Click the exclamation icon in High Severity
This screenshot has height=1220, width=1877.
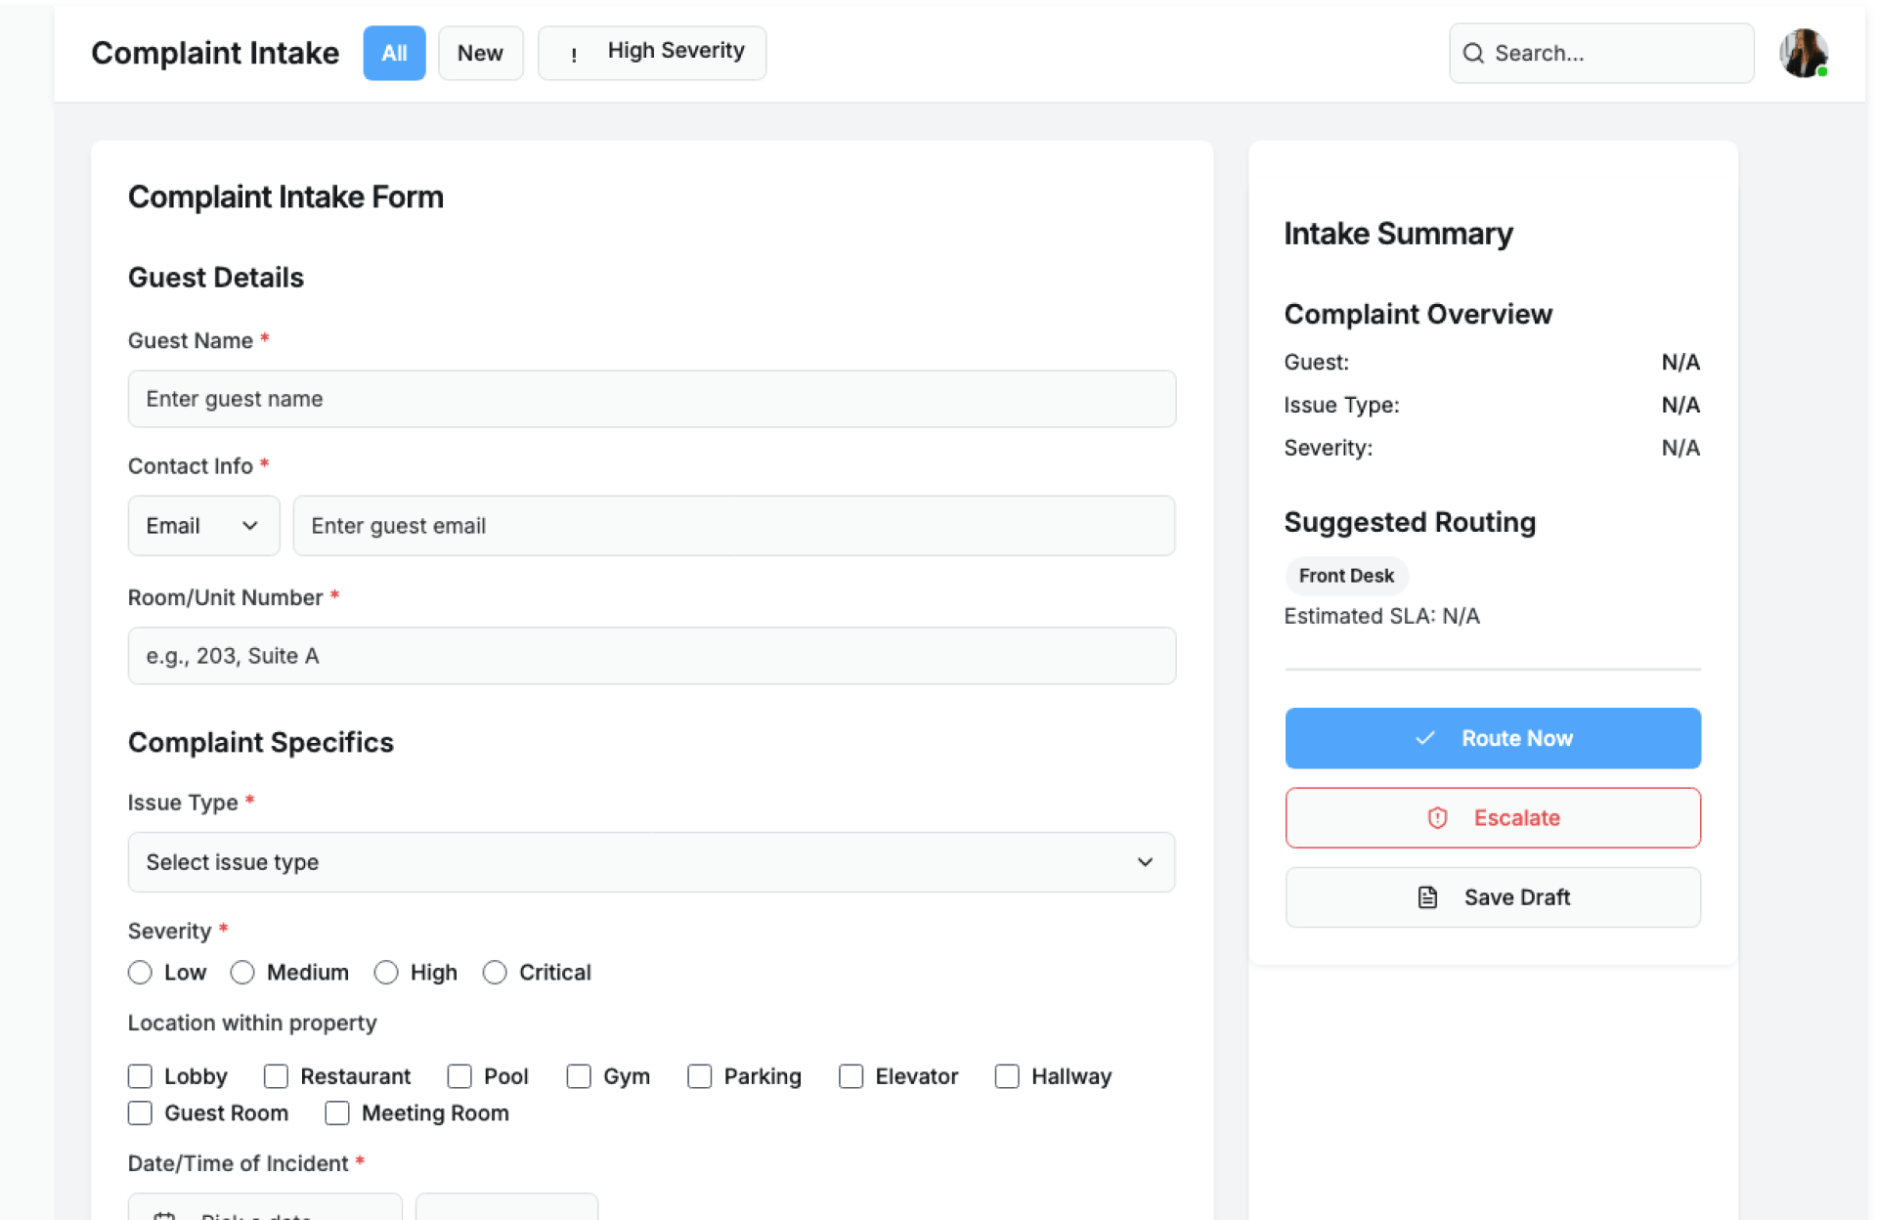[574, 55]
